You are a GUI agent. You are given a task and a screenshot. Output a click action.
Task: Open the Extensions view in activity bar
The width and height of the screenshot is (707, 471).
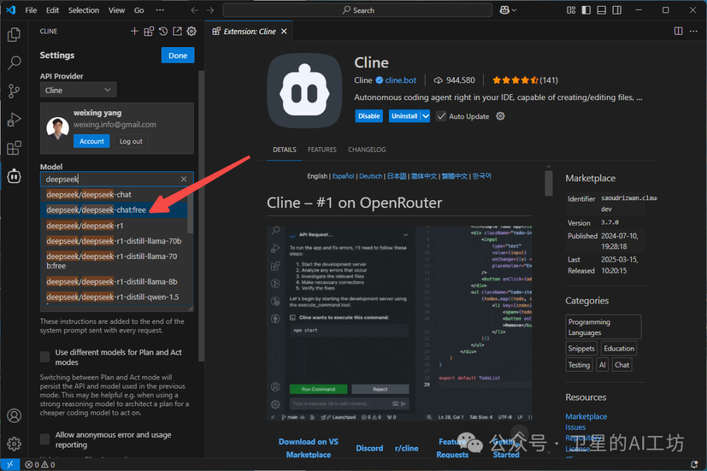(14, 148)
